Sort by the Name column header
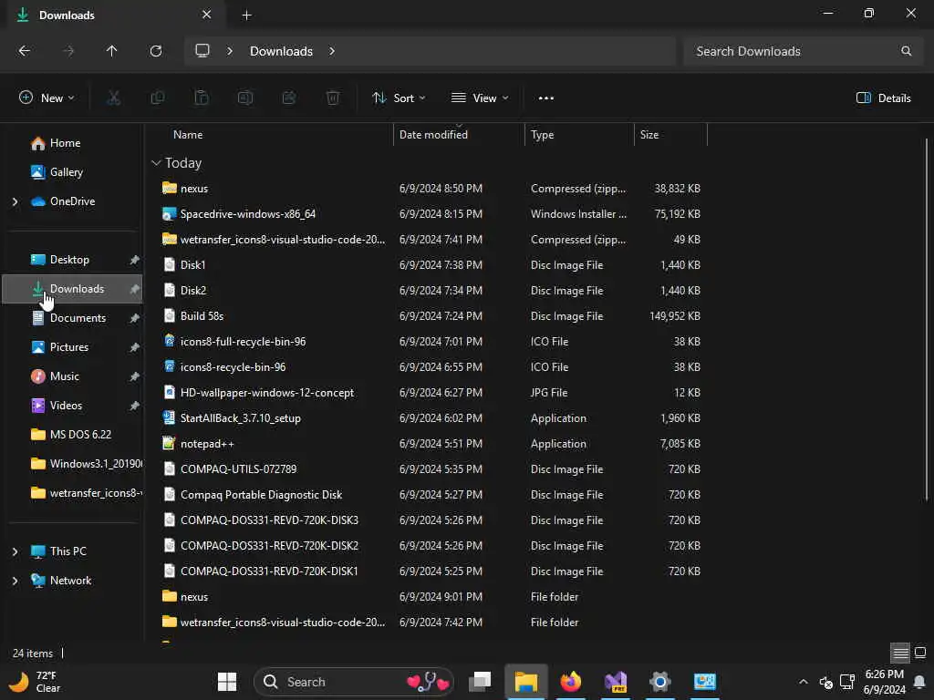 (x=188, y=135)
